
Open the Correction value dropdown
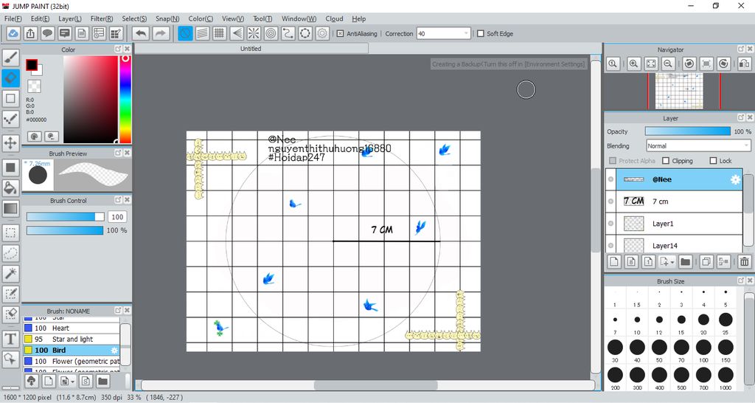(466, 34)
